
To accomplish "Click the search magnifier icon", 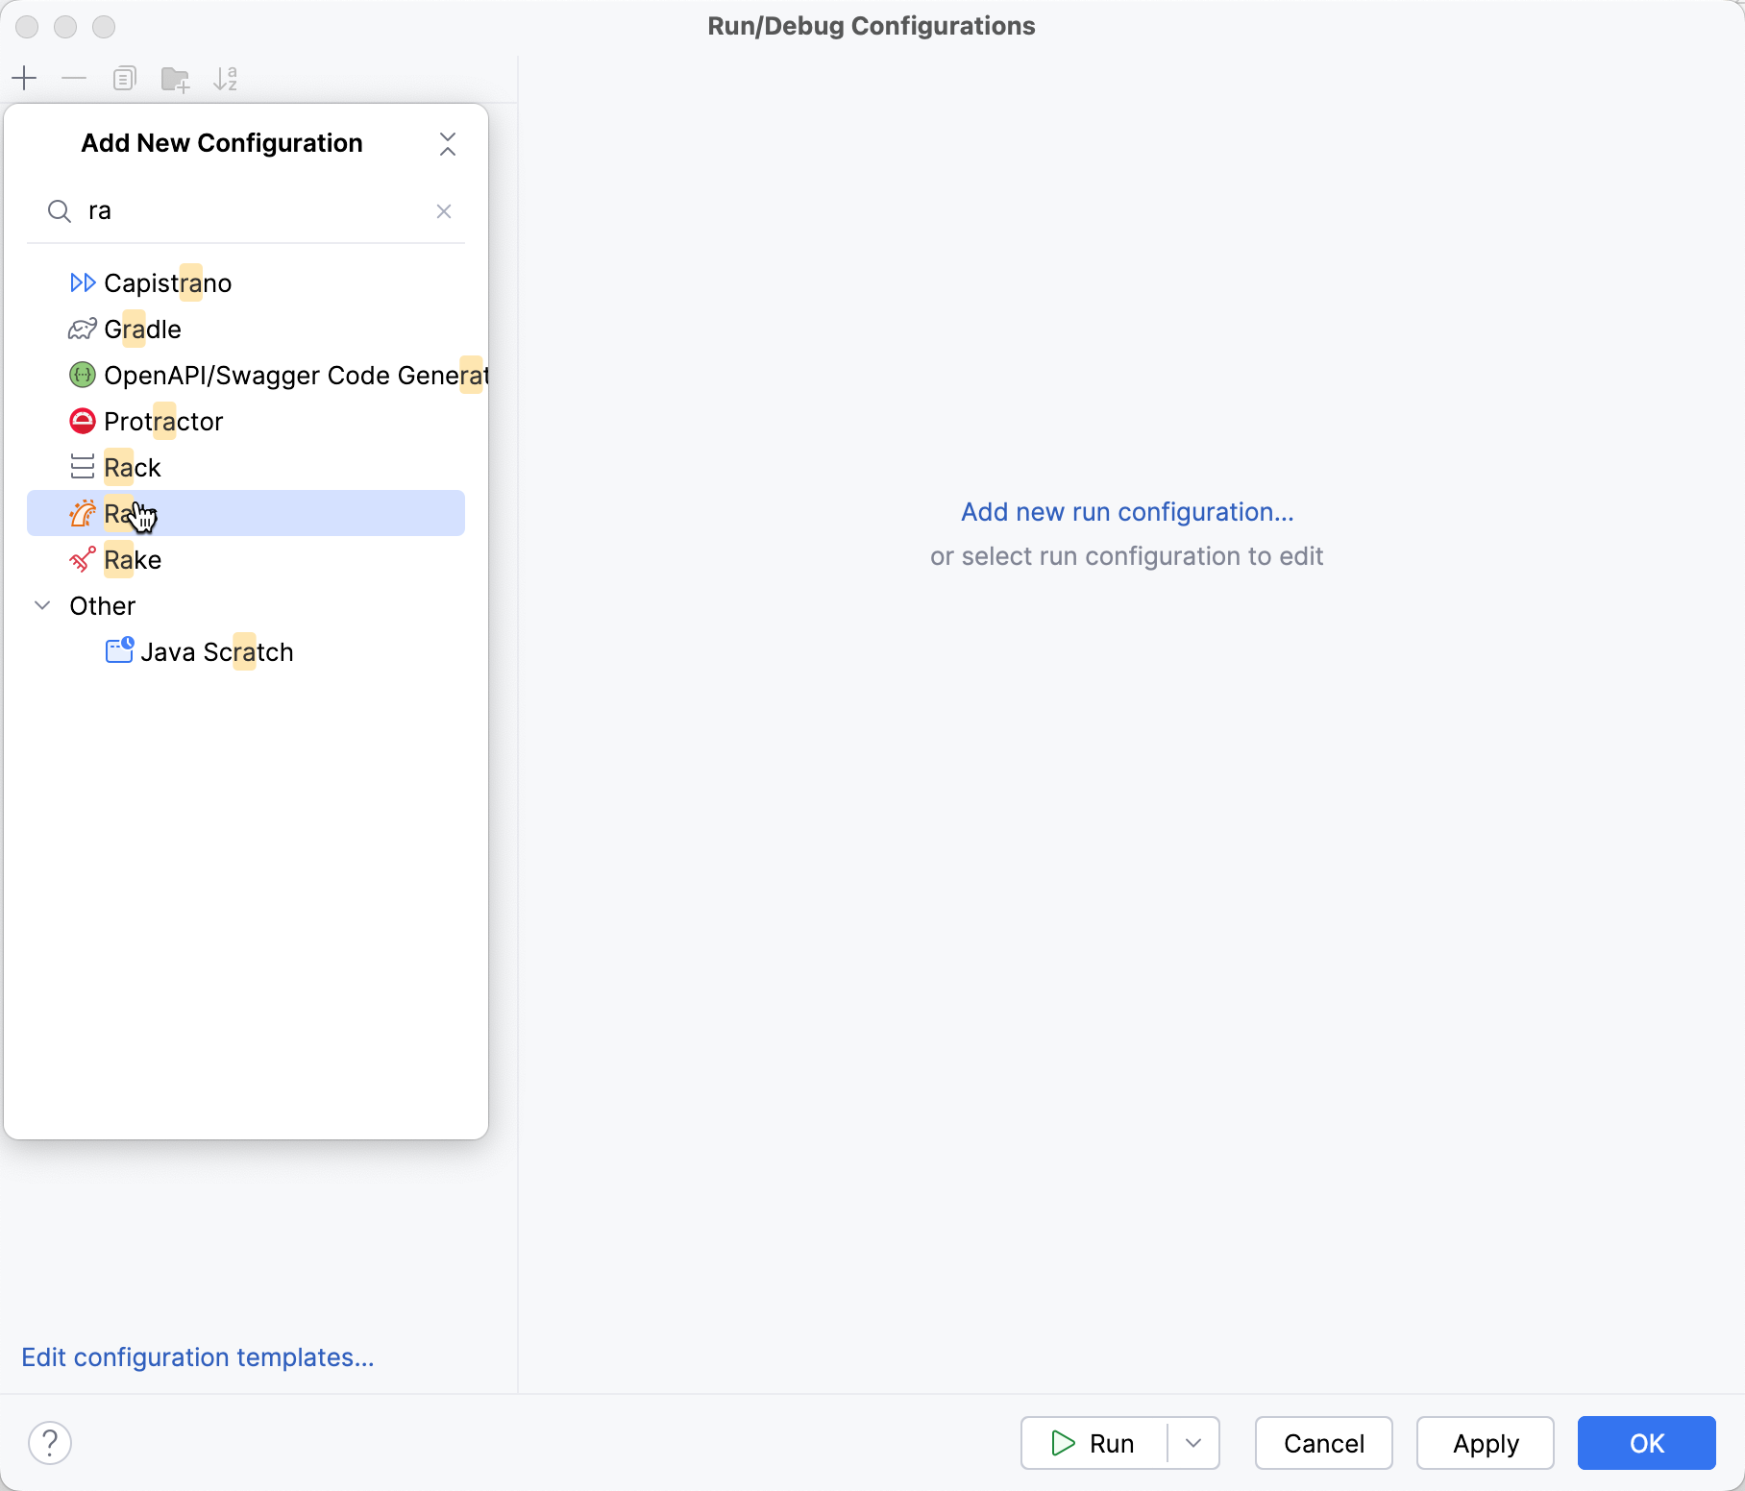I will (59, 210).
